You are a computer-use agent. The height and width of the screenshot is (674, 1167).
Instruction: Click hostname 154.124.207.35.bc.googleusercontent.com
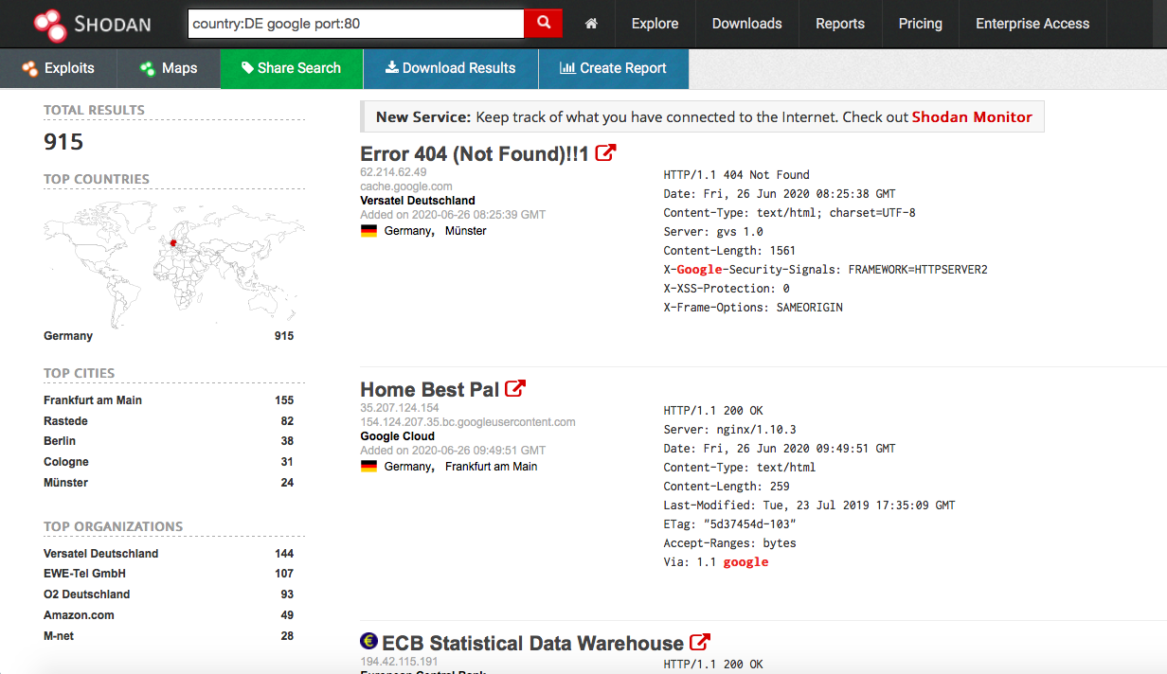coord(468,422)
